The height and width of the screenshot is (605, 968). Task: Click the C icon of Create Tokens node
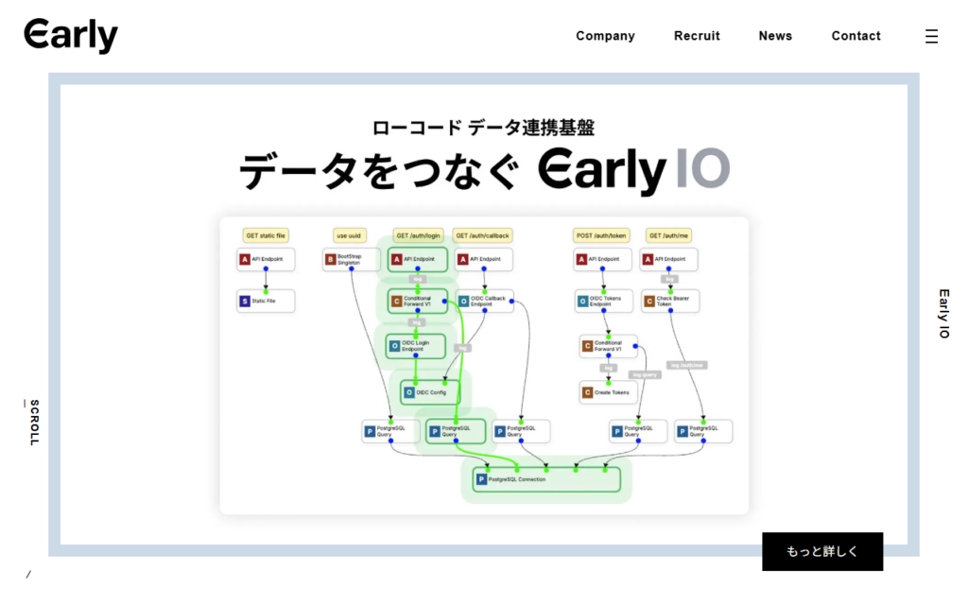point(587,392)
